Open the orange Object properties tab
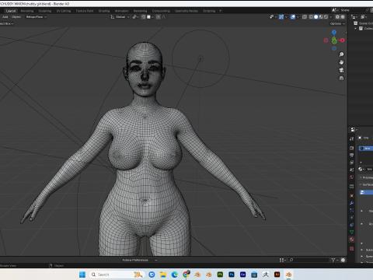The width and height of the screenshot is (373, 280). (351, 196)
